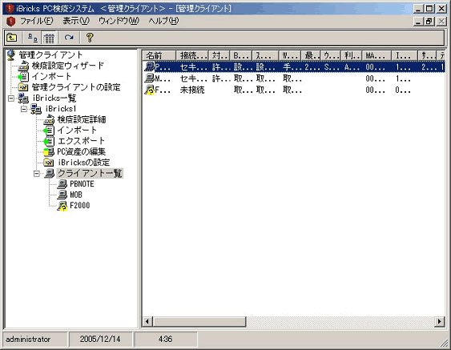Click the administrator status bar field

[x=34, y=340]
